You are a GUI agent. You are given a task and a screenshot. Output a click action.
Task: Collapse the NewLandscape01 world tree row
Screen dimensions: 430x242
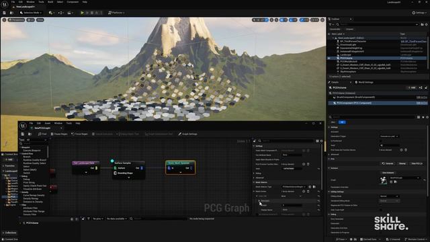pyautogui.click(x=333, y=38)
